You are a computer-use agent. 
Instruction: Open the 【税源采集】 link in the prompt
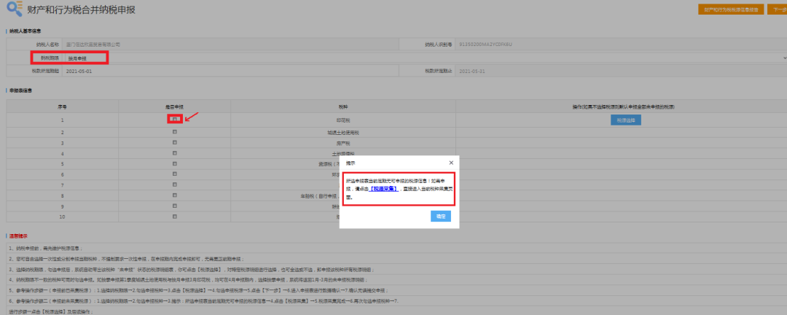pos(383,188)
